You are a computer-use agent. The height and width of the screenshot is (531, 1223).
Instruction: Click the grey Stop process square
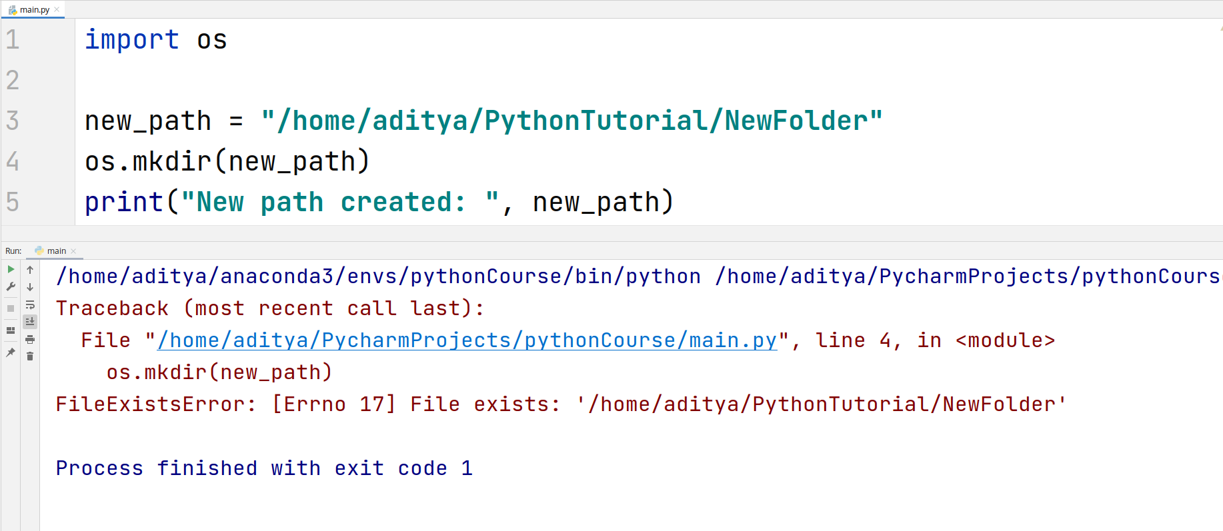pos(11,308)
